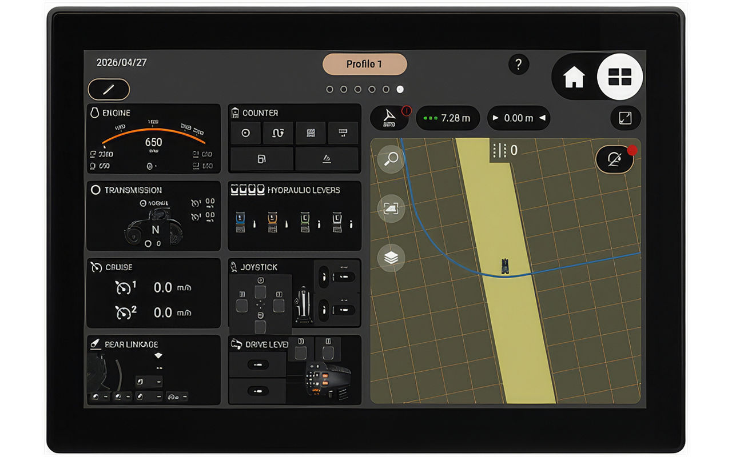Go to the third page dot
Viewport: 732px width, 457px height.
pyautogui.click(x=357, y=89)
